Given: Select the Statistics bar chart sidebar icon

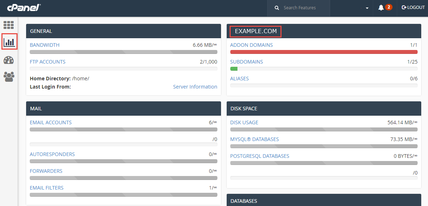Looking at the screenshot, I should [x=9, y=42].
